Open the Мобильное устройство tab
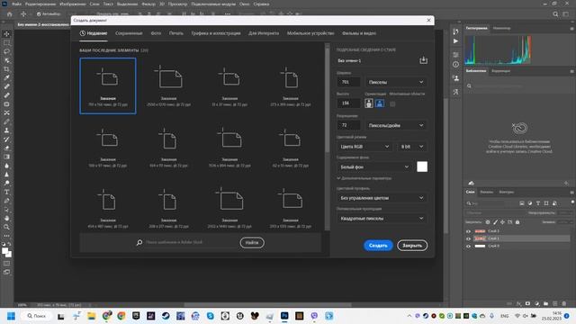 click(310, 33)
